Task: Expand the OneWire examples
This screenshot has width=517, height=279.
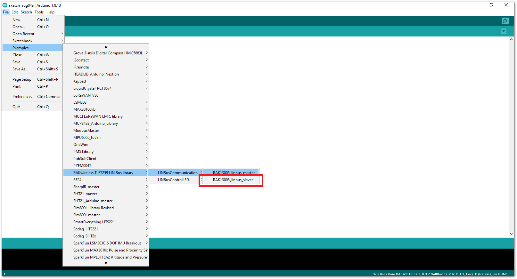Action: 106,145
